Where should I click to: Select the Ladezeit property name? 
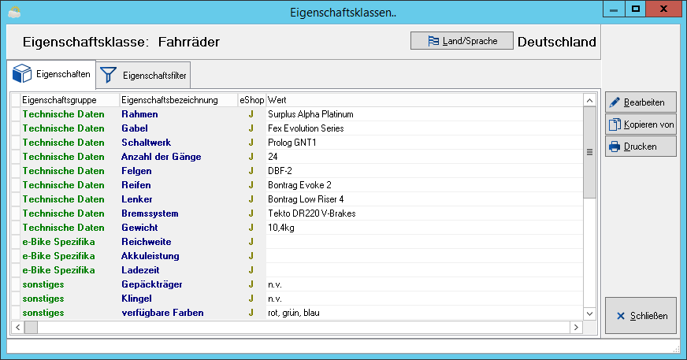(140, 270)
